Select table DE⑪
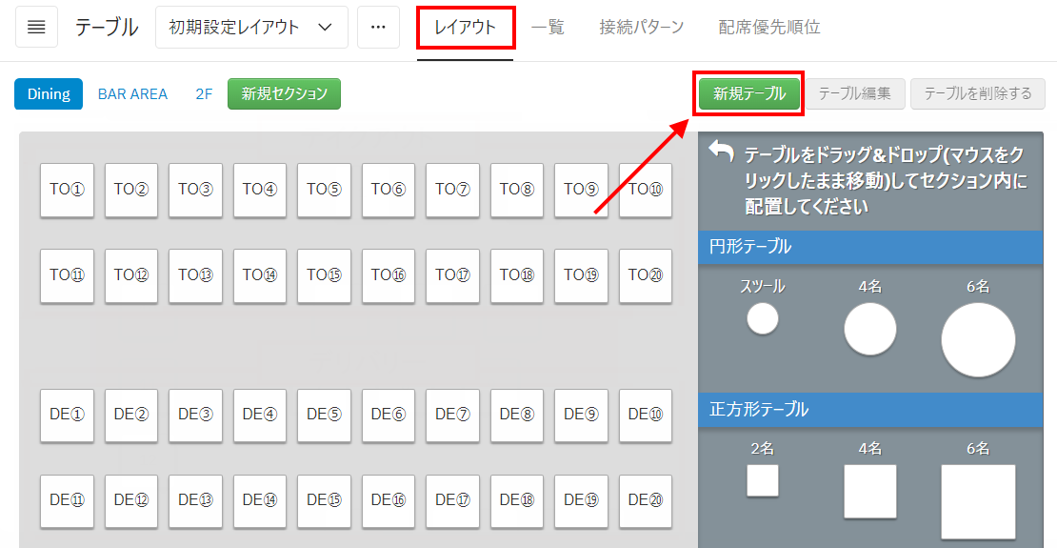 click(67, 501)
